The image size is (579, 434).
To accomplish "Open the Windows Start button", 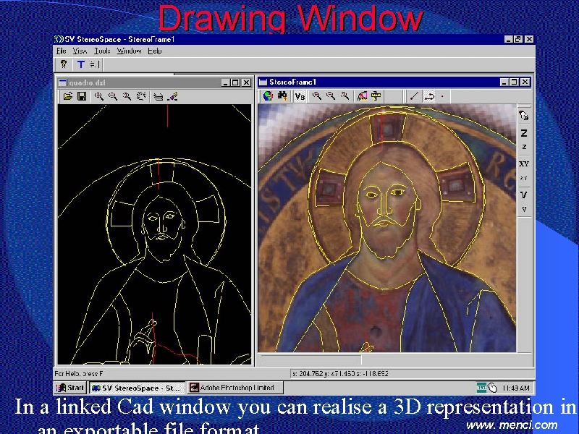I will click(69, 388).
